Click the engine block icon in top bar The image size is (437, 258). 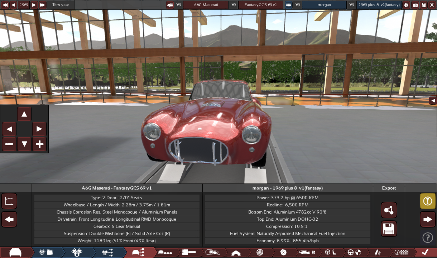[288, 5]
